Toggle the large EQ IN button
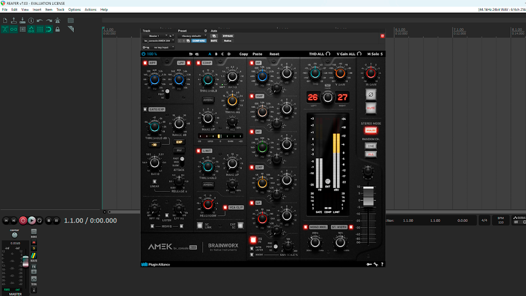Screen dimensions: 526x296 point(253,240)
